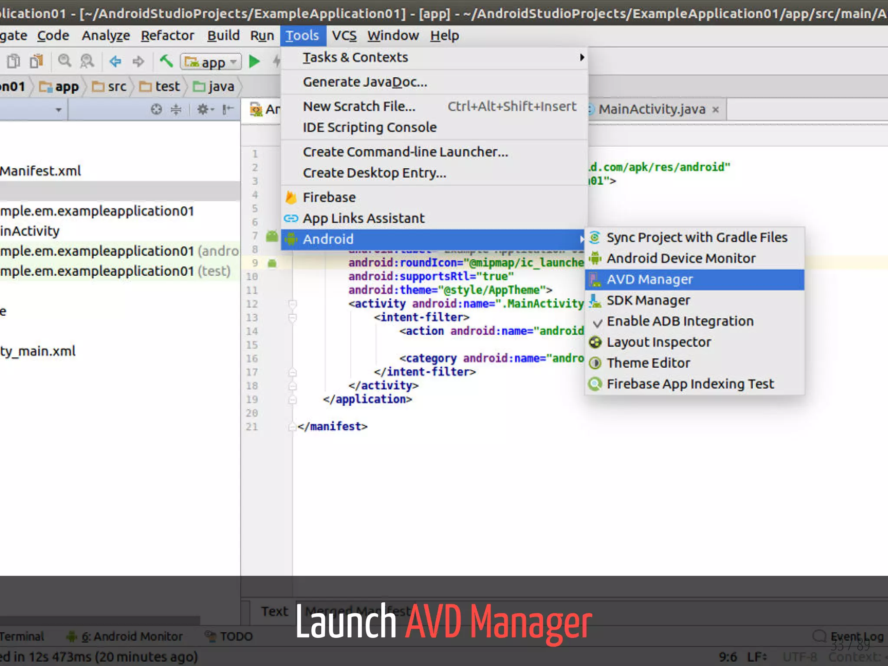This screenshot has height=666, width=888.
Task: Open Firebase from Tools menu
Action: 434,197
